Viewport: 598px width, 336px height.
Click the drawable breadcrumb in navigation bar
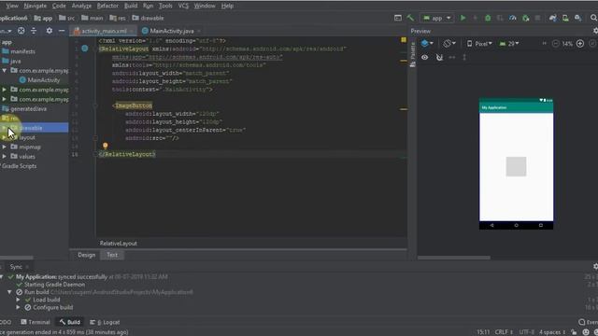pos(148,18)
